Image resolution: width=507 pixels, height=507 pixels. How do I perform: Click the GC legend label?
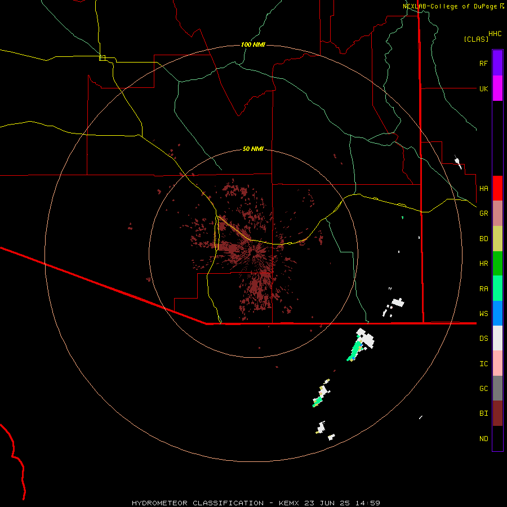483,389
